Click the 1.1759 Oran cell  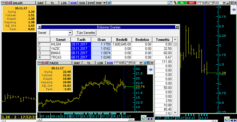[x=101, y=44]
